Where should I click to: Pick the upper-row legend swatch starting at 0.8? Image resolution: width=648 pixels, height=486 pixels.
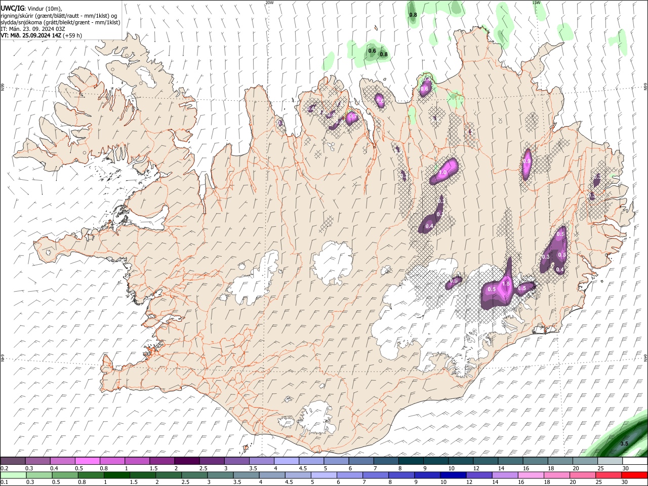click(112, 461)
